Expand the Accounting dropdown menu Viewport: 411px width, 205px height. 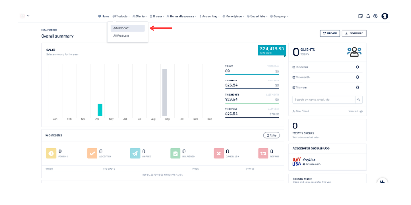tap(210, 16)
